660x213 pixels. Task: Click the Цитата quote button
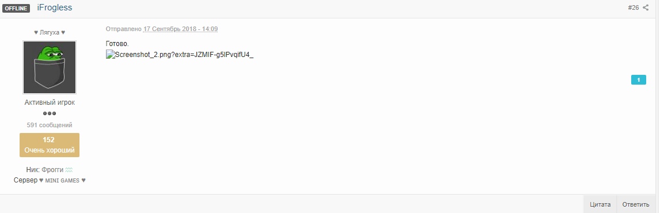600,204
